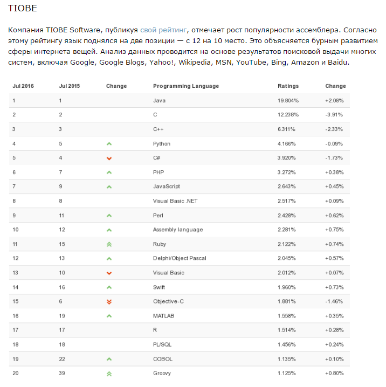
Task: Click the "Jul 2016" column header
Action: click(x=23, y=86)
